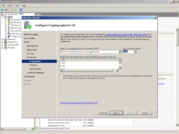
Task: Click the Up one level folder icon
Action: pyautogui.click(x=12, y=10)
